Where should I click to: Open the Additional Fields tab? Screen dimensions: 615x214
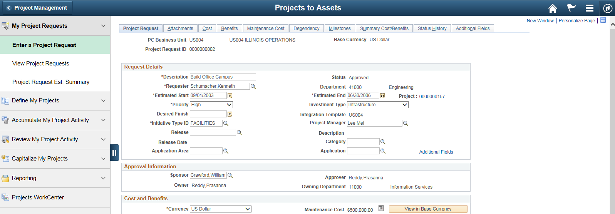click(473, 28)
